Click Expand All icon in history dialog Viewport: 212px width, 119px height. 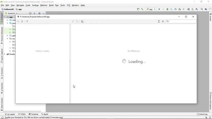tap(159, 21)
